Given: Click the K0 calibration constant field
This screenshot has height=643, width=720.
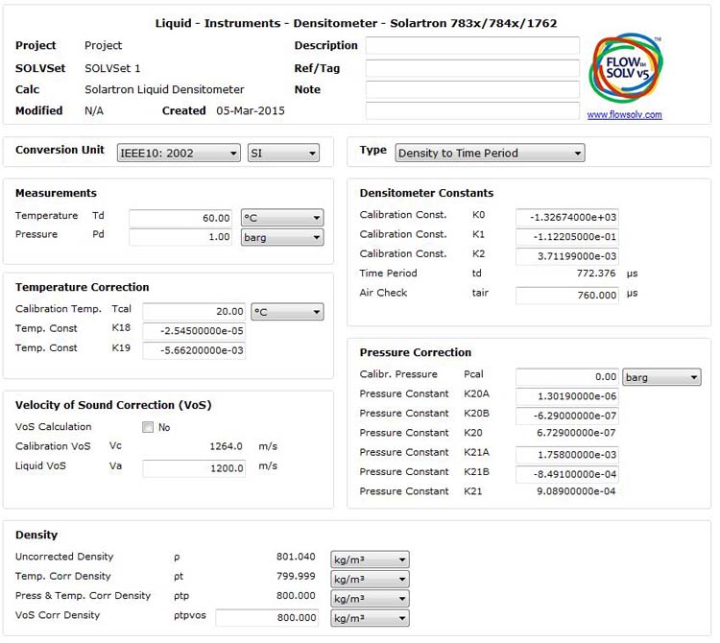Looking at the screenshot, I should point(567,218).
